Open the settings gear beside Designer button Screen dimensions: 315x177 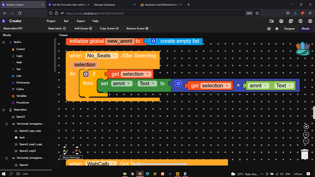[x=277, y=28]
